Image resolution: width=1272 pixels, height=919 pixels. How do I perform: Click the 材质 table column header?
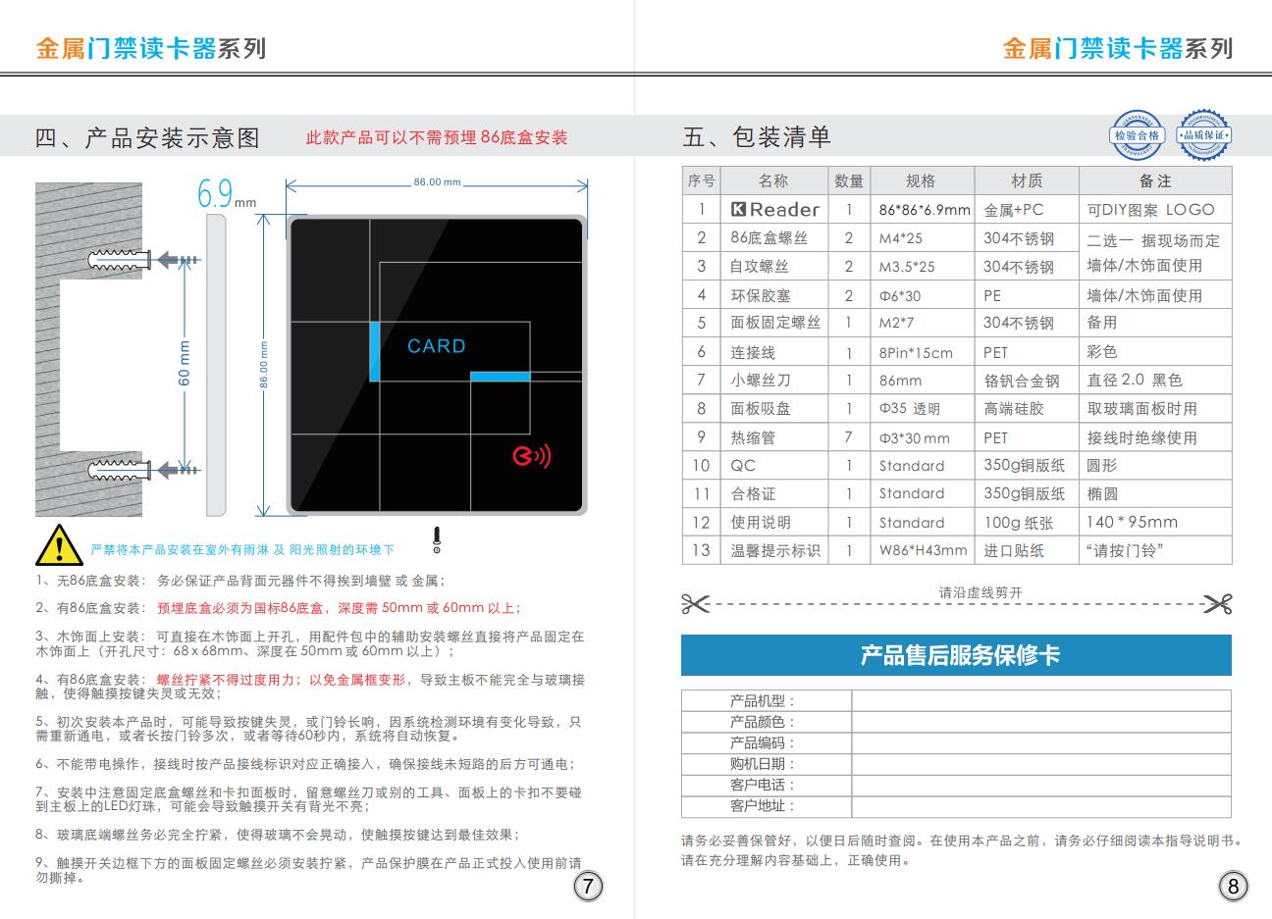(x=1027, y=180)
